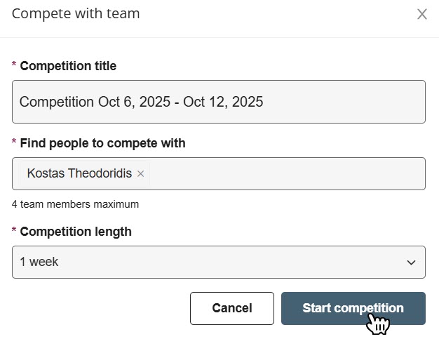
Task: Click the Competition title label
Action: [68, 66]
